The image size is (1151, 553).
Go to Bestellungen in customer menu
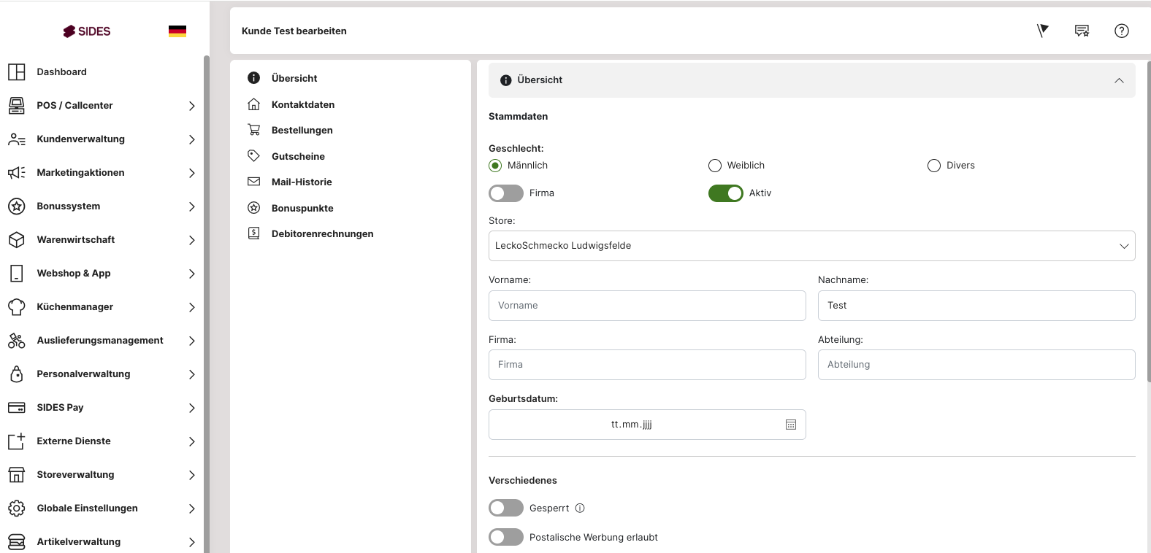click(302, 130)
